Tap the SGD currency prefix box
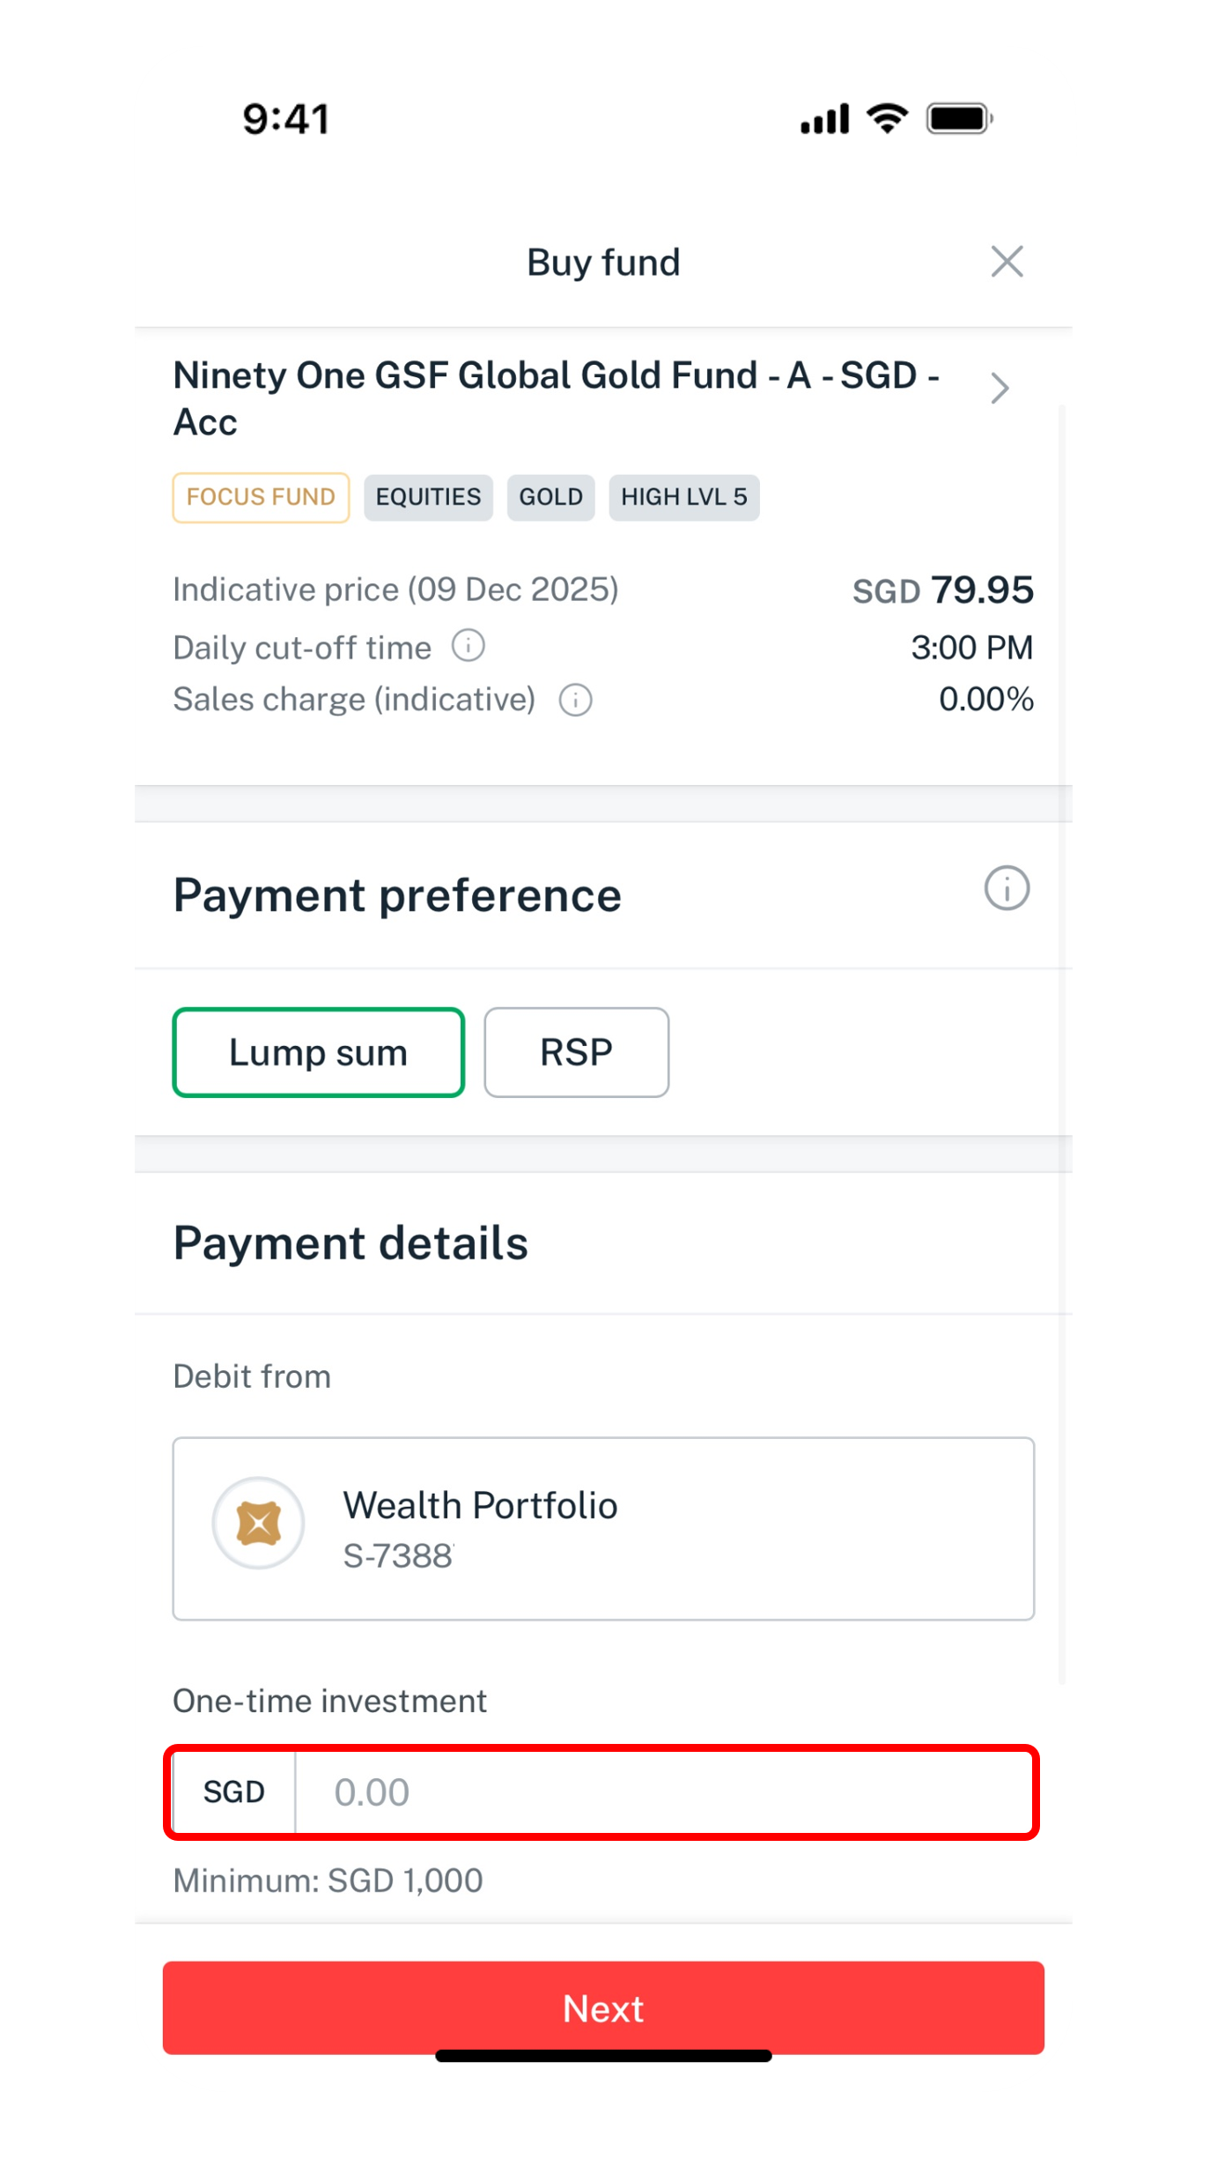This screenshot has width=1210, height=2181. (x=234, y=1792)
